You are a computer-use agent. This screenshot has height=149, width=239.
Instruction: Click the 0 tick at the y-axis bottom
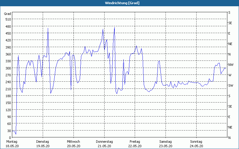point(10,138)
